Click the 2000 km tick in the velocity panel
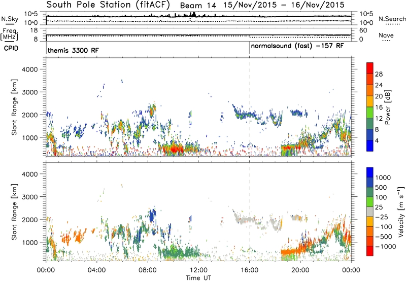 [30, 220]
